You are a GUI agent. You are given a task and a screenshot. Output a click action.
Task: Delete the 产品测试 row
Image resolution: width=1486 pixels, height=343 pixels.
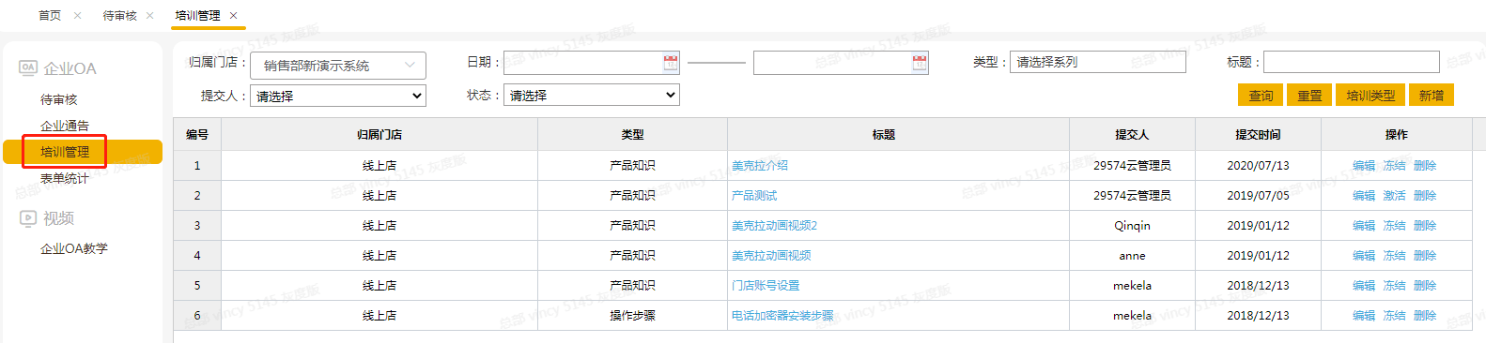point(1425,195)
